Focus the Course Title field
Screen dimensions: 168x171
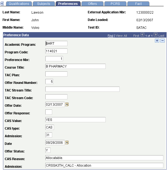click(75, 66)
